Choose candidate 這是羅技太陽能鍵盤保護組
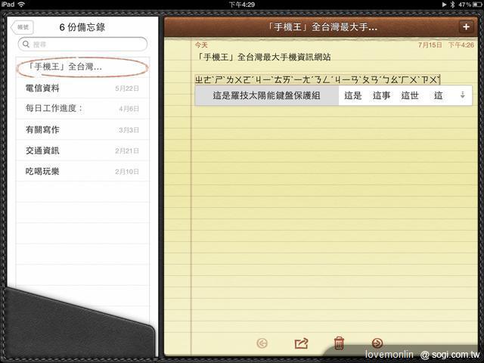The width and height of the screenshot is (484, 363). coord(267,95)
